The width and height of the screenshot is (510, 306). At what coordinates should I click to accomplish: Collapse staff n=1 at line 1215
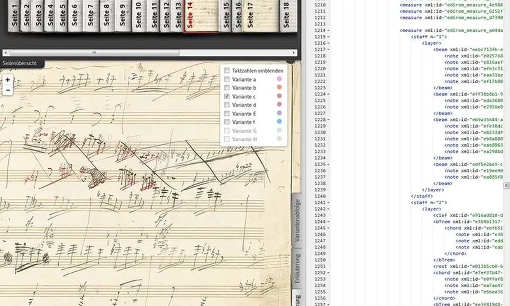pyautogui.click(x=328, y=37)
